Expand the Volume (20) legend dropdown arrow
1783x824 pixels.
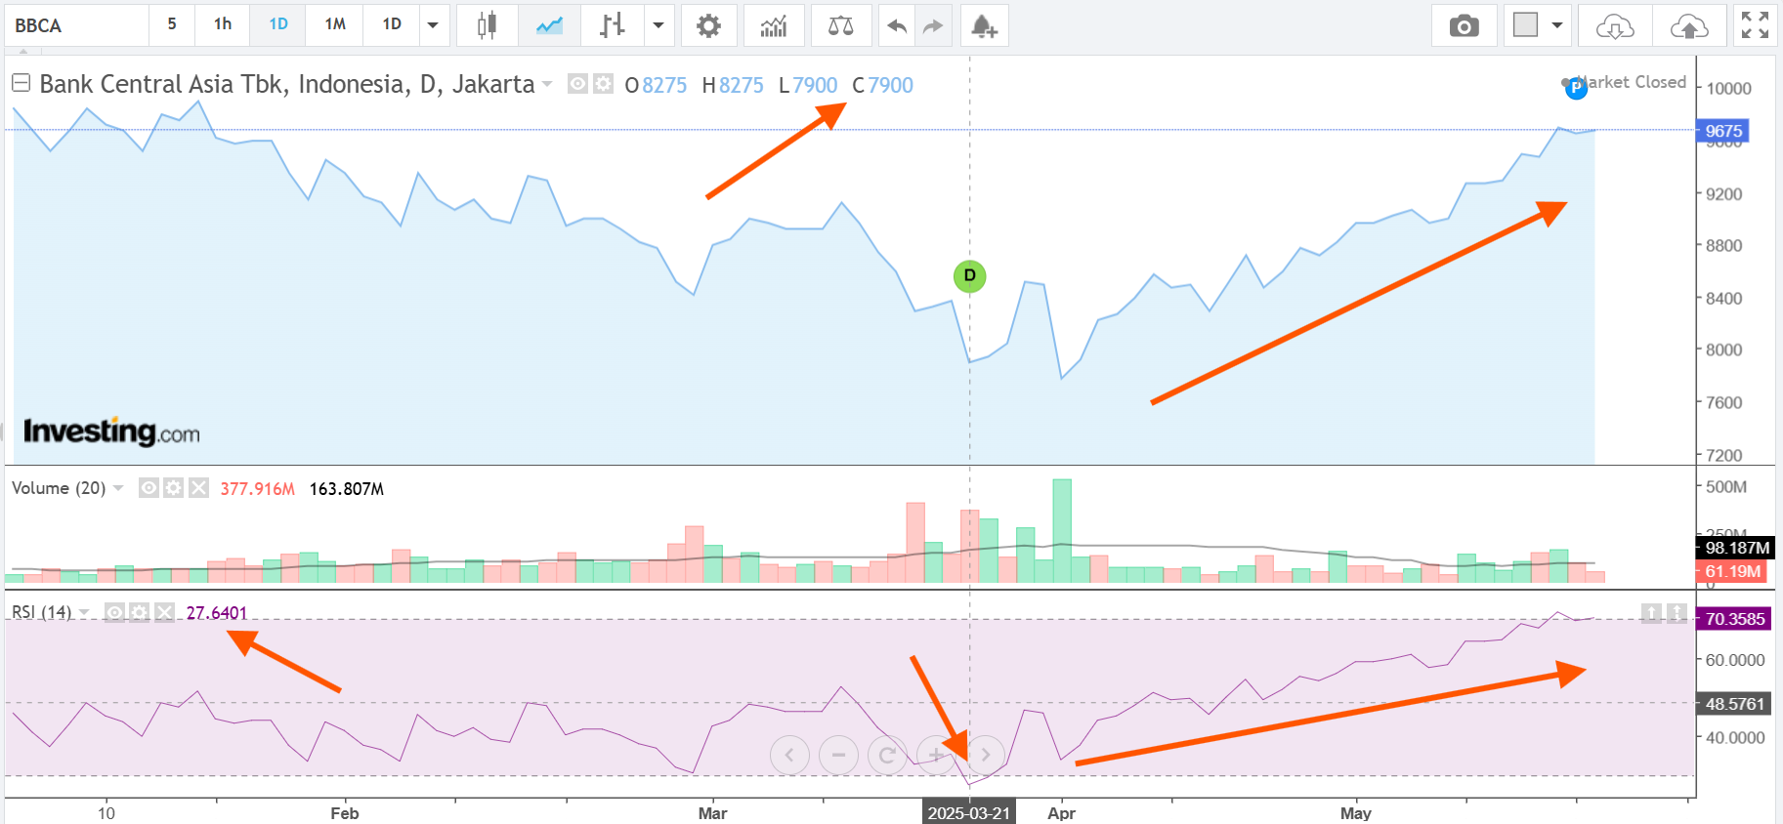point(118,487)
